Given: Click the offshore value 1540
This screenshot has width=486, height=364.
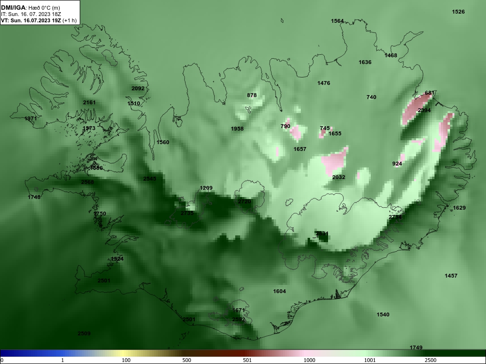Looking at the screenshot, I should (383, 315).
